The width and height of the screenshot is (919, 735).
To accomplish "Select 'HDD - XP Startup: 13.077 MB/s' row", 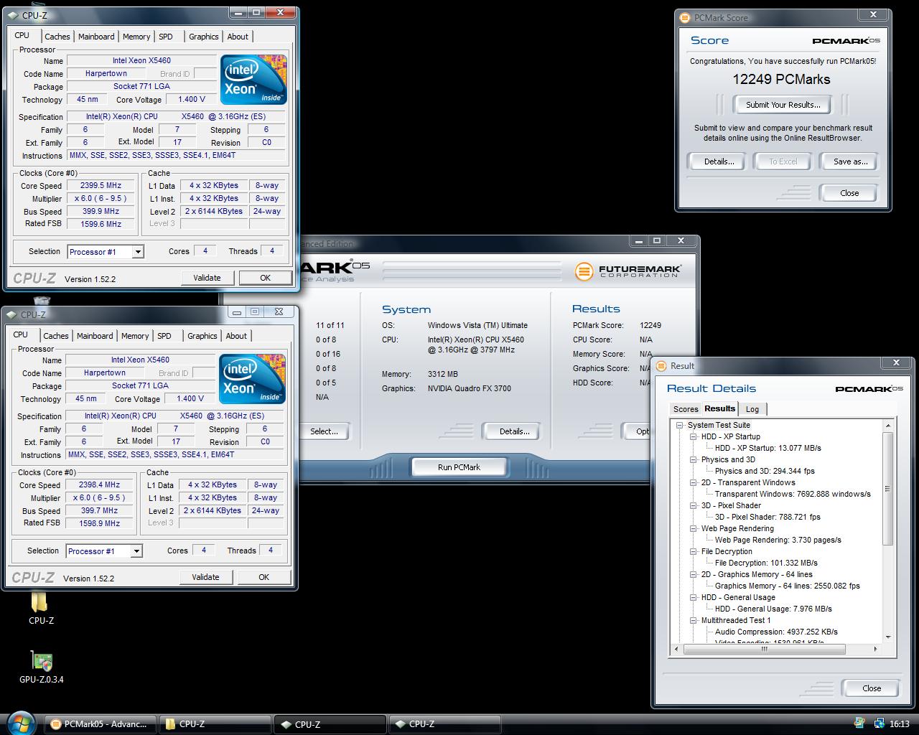I will click(x=768, y=448).
